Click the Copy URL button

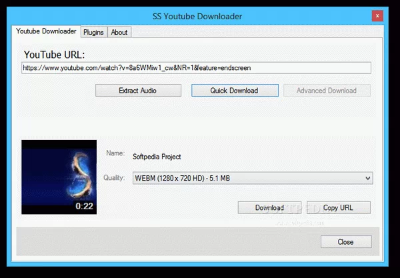click(x=339, y=207)
